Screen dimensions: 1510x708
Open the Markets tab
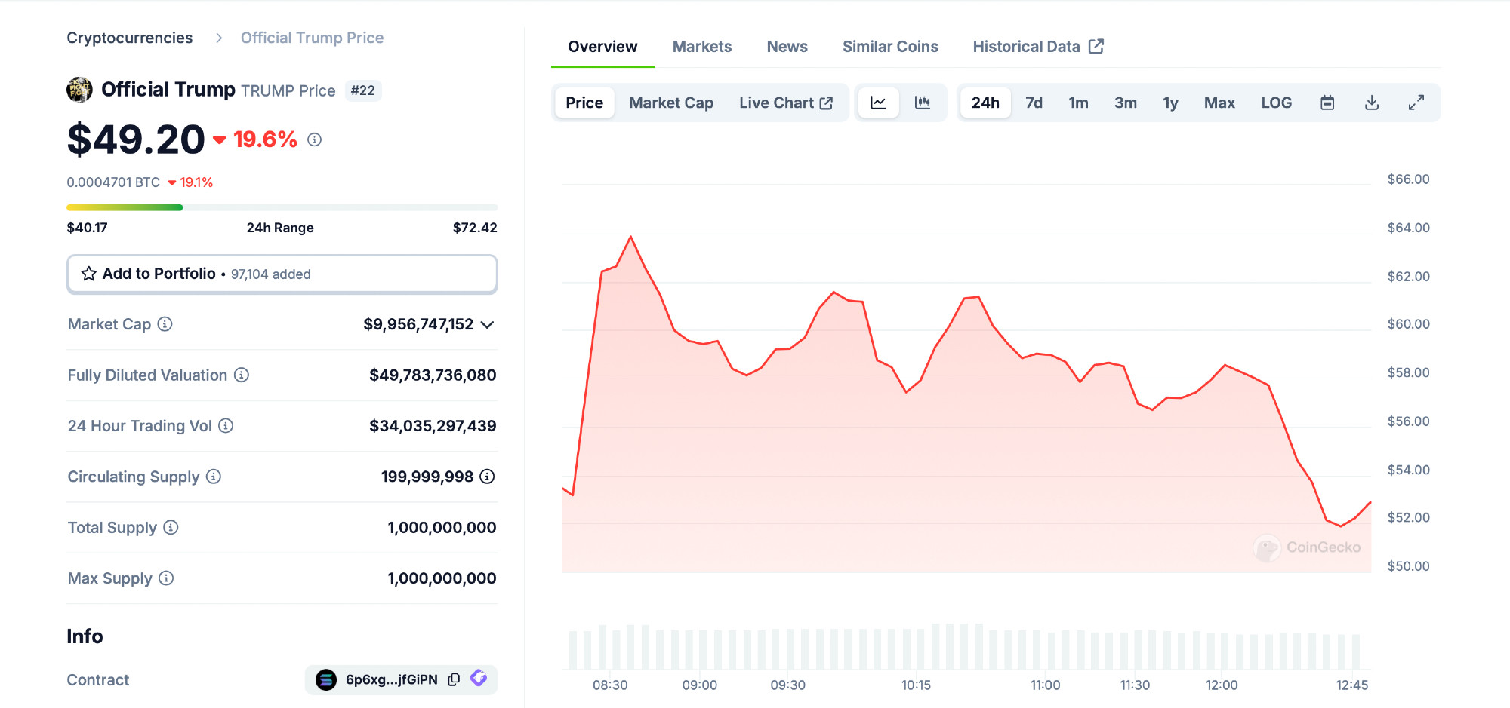[702, 47]
